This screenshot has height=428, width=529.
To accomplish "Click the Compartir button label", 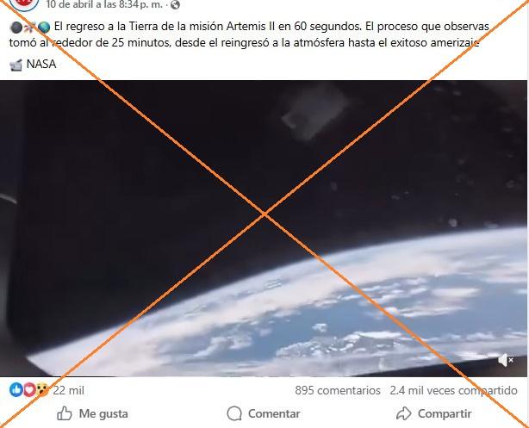I will point(445,414).
